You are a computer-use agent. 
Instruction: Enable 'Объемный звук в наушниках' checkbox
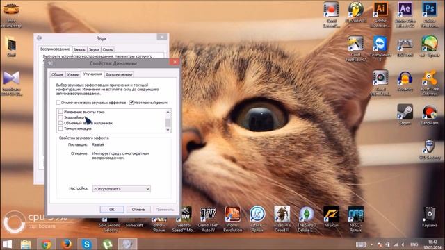point(60,123)
